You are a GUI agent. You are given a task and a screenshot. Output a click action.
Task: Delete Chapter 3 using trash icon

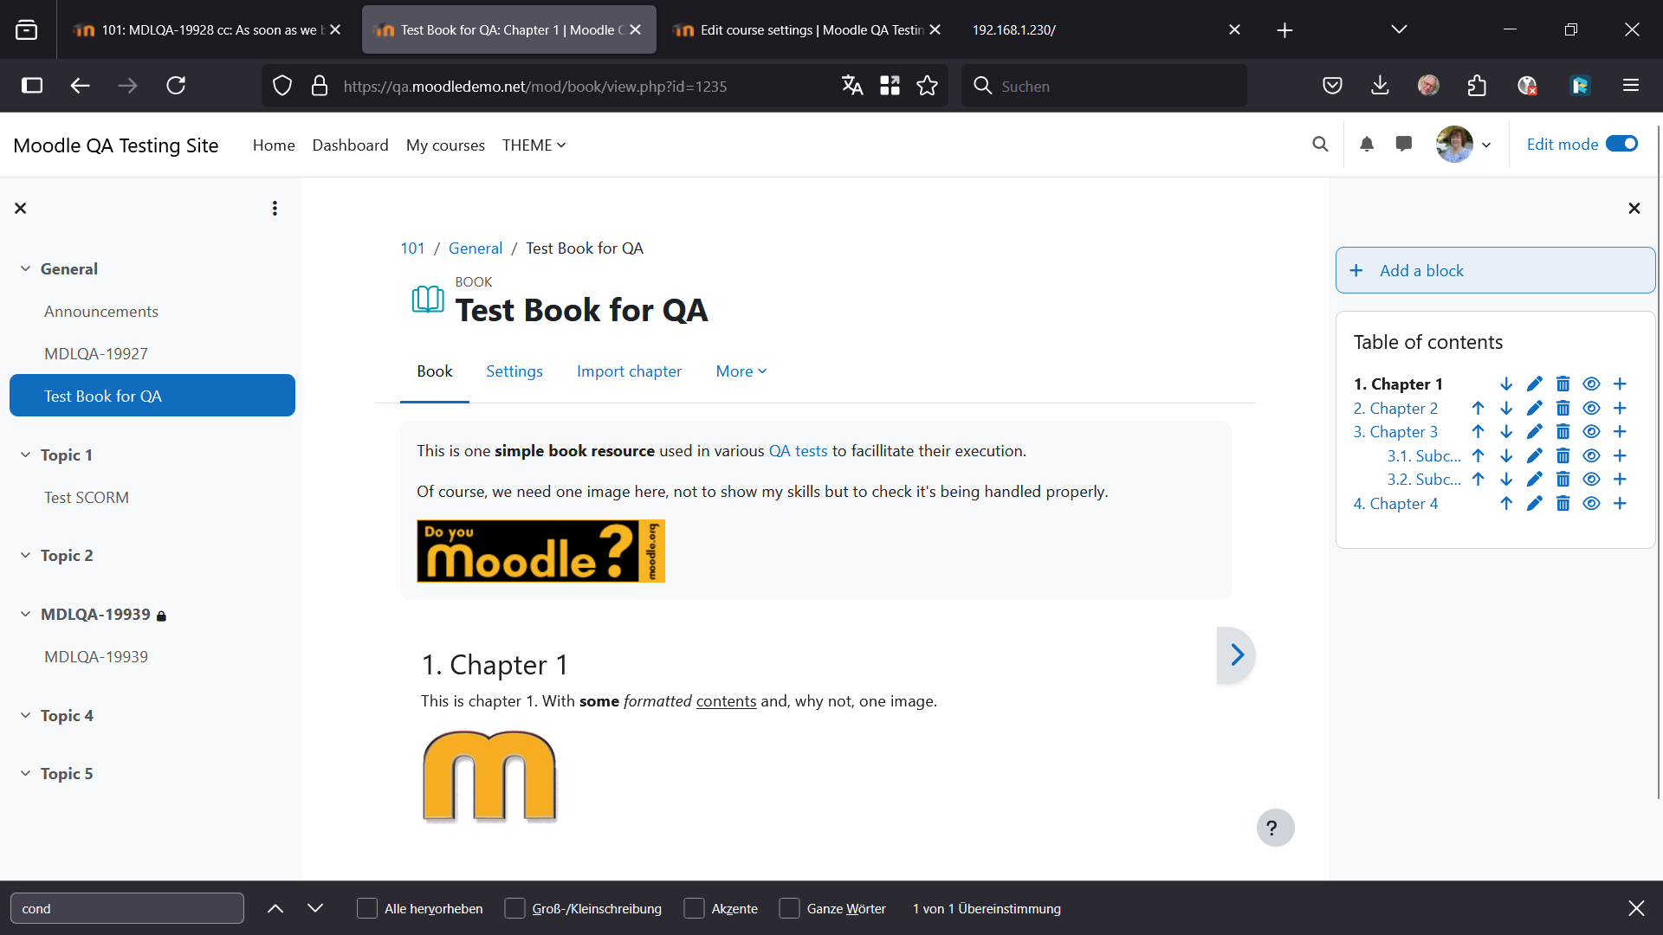tap(1563, 431)
